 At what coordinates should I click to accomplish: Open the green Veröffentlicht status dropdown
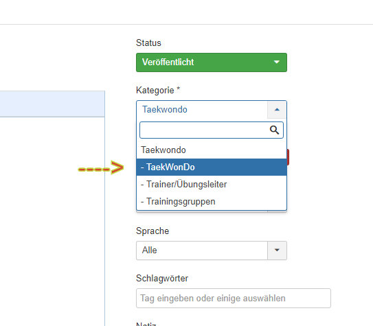coord(212,62)
